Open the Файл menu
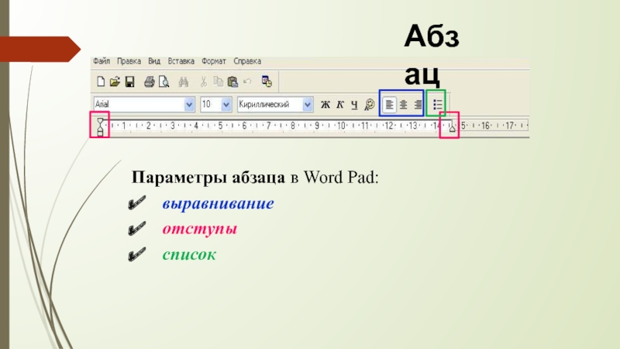620x349 pixels. coord(101,60)
